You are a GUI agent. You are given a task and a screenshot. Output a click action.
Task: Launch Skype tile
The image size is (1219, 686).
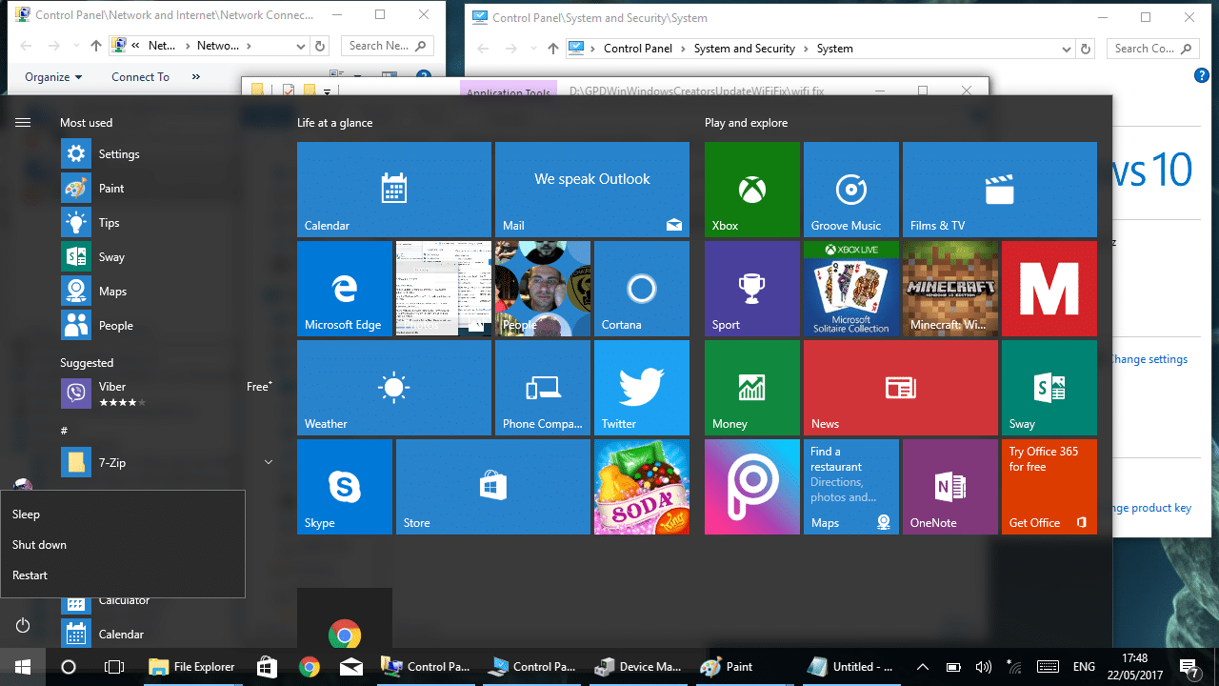(x=345, y=487)
